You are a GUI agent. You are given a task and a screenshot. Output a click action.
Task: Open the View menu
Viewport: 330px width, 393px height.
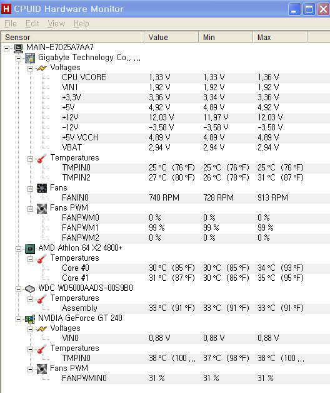click(56, 24)
